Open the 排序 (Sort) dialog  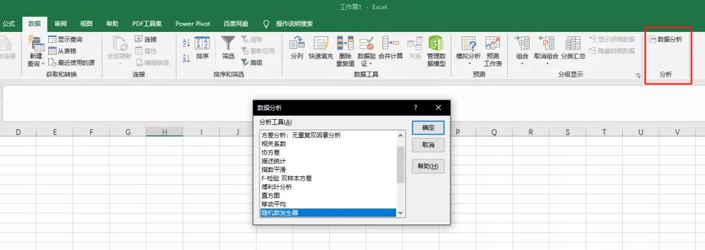pos(202,48)
